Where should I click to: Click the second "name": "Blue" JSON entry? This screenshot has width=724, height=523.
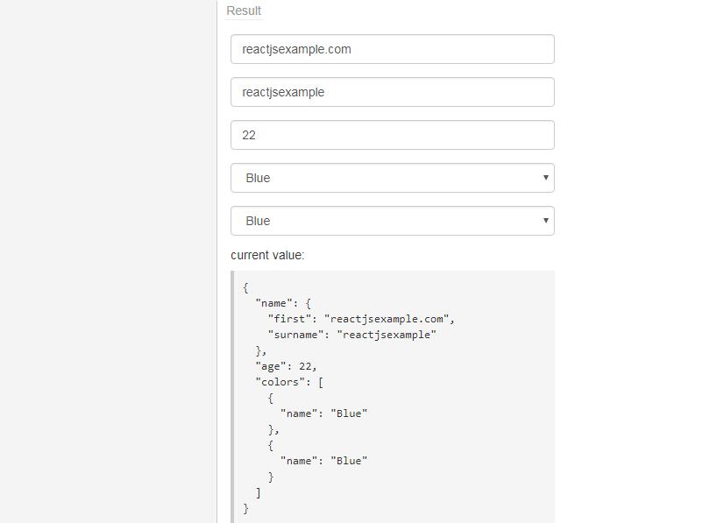323,461
